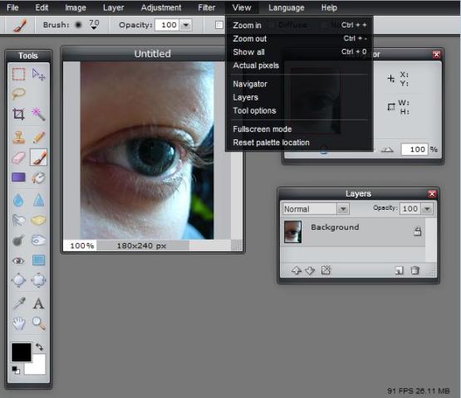This screenshot has height=398, width=461.
Task: Toggle Tool options in View menu
Action: tap(299, 110)
